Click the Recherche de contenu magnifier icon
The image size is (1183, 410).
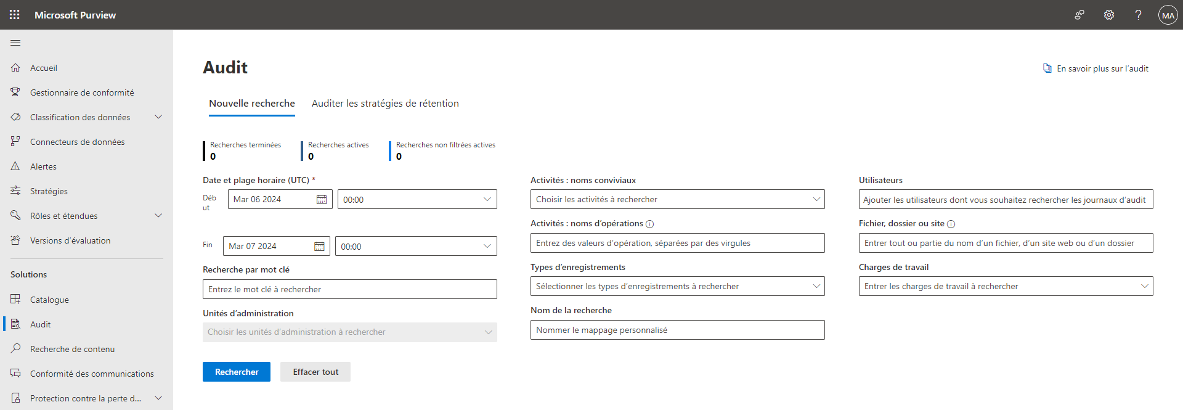[15, 349]
